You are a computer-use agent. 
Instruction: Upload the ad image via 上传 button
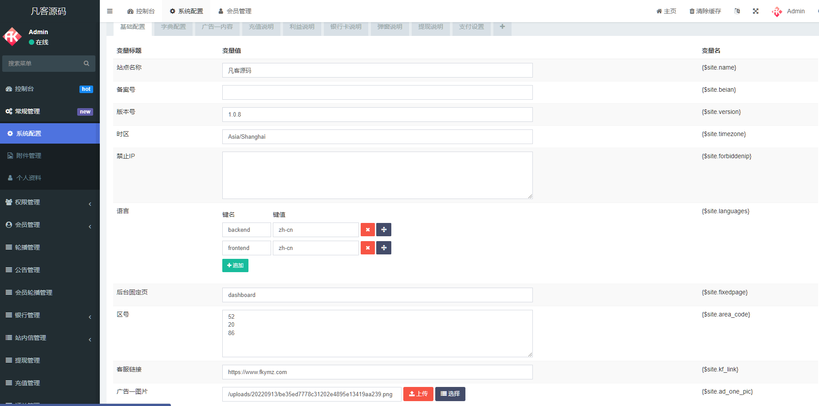pyautogui.click(x=417, y=394)
